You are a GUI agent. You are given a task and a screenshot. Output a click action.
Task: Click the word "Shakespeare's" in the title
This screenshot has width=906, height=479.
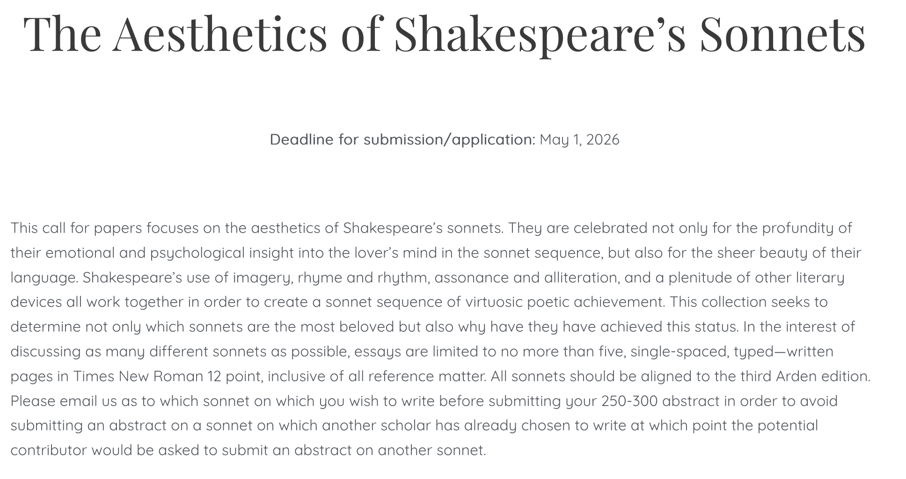pos(540,34)
